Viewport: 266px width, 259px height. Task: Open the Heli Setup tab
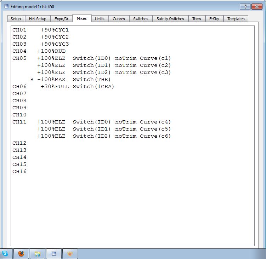click(37, 19)
